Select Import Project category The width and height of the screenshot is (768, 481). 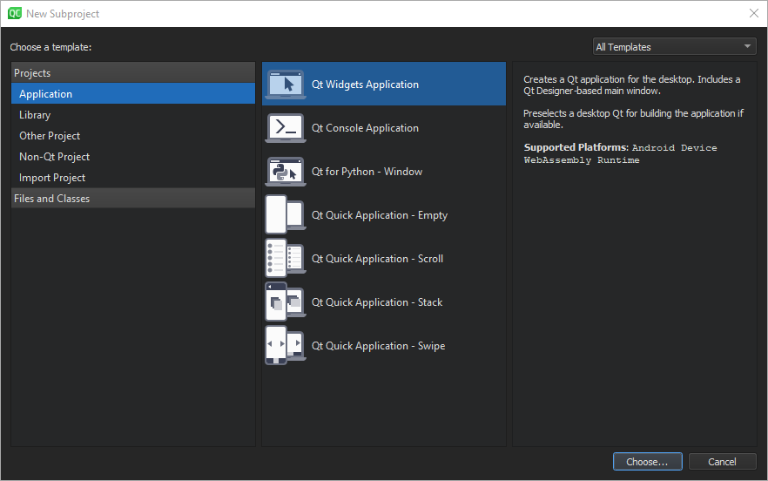click(52, 178)
